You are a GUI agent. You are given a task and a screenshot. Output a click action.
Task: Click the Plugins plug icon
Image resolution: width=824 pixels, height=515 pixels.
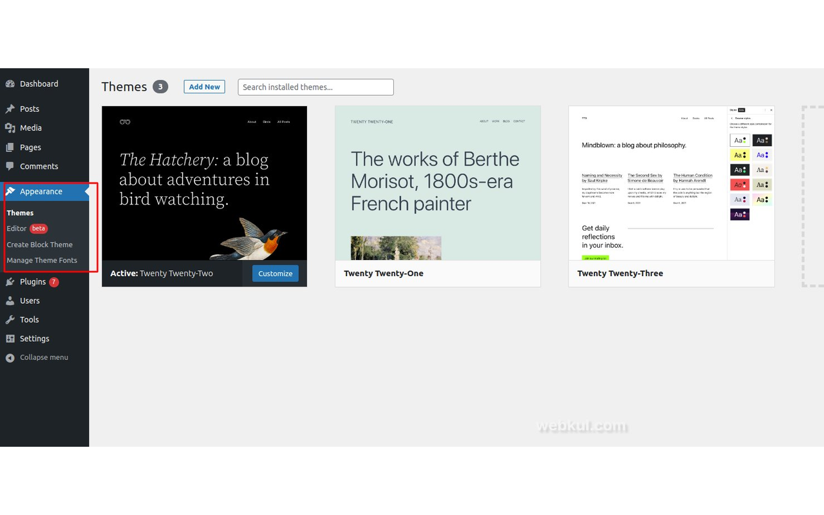(x=10, y=281)
